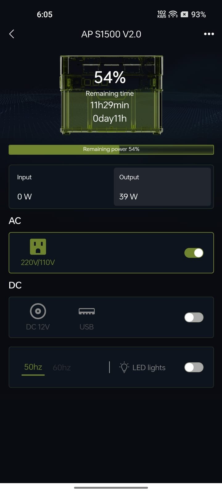
Task: Turn off the AC output switch
Action: 194,253
